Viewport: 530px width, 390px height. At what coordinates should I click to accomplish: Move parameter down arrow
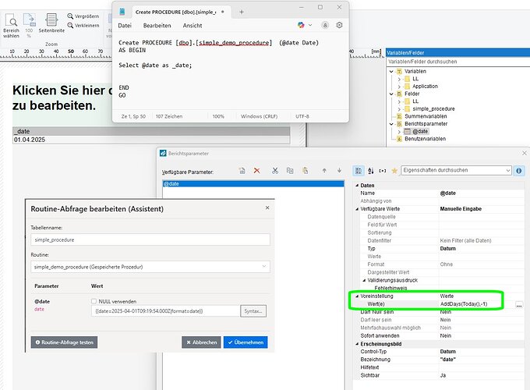[339, 171]
